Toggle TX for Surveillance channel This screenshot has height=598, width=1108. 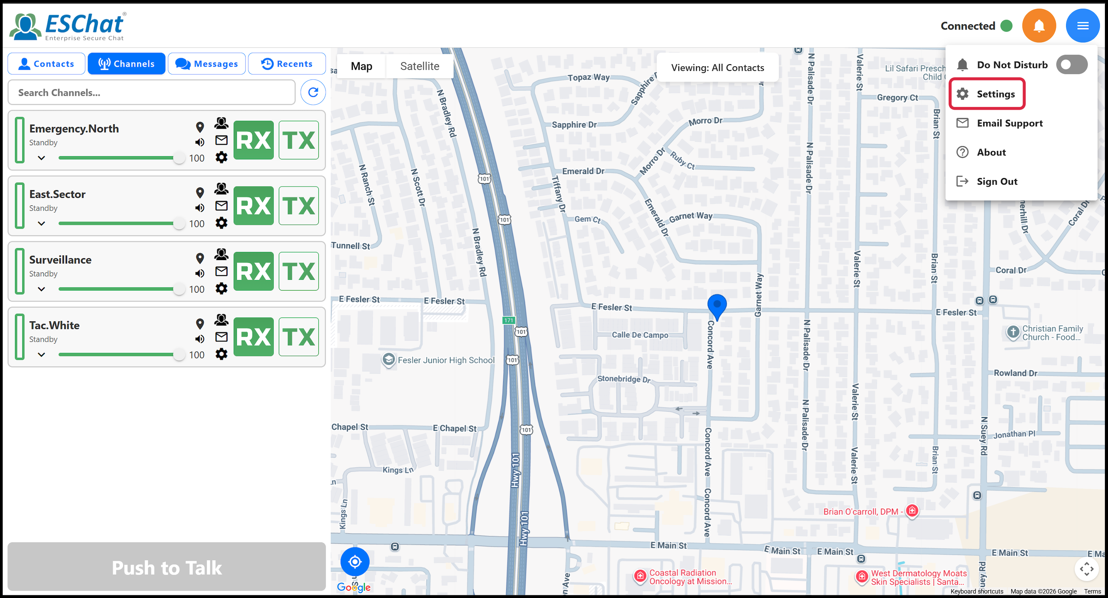point(298,271)
